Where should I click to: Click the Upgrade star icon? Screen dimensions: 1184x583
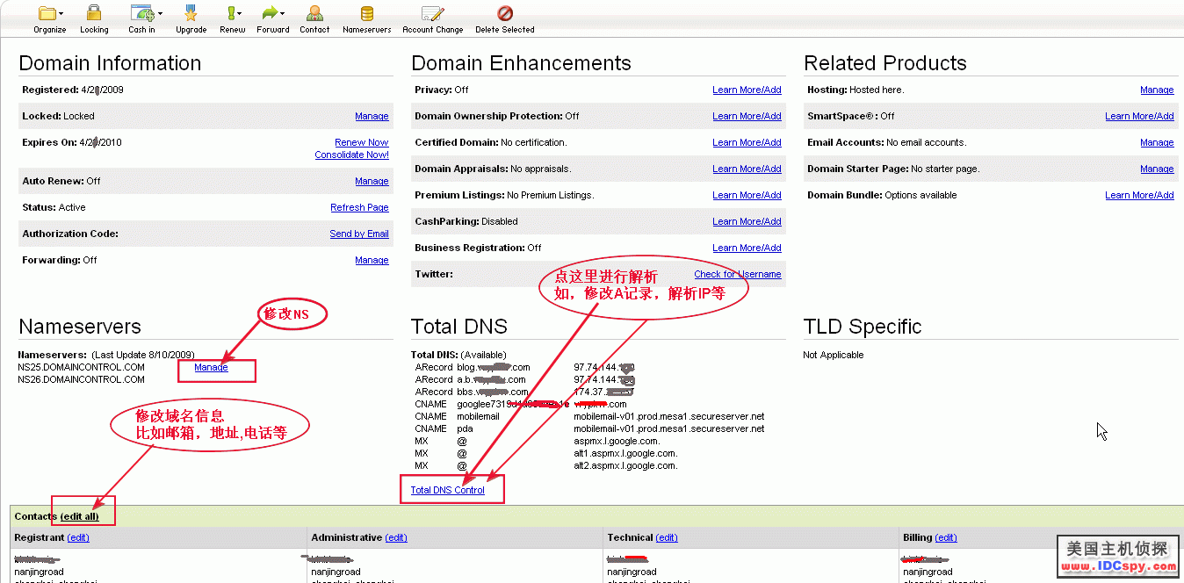pos(191,13)
